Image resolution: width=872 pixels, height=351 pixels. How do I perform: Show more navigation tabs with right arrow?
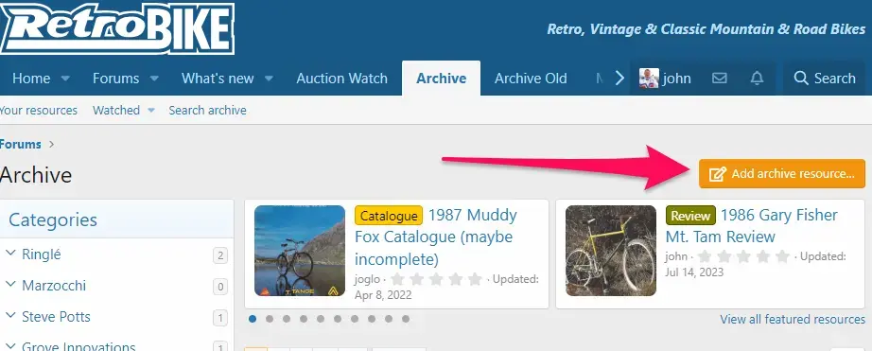(619, 79)
